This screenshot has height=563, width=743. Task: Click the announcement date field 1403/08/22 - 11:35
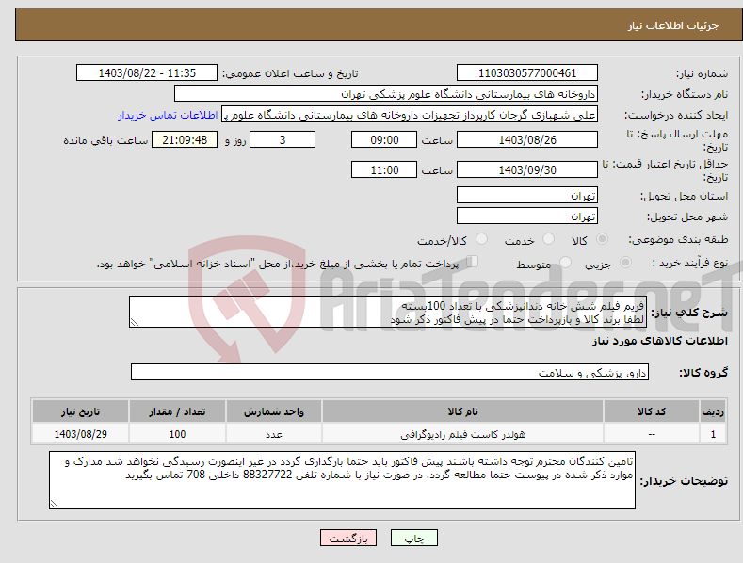147,73
